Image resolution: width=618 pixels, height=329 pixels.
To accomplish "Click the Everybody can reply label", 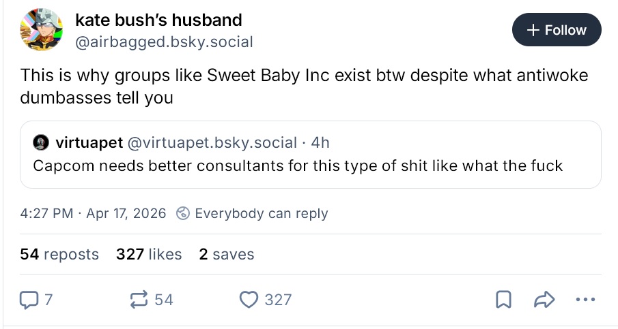I will (x=261, y=213).
